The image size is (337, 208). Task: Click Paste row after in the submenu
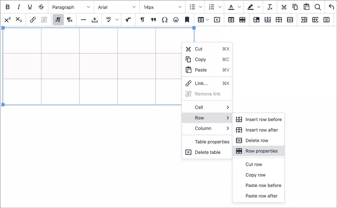261,196
